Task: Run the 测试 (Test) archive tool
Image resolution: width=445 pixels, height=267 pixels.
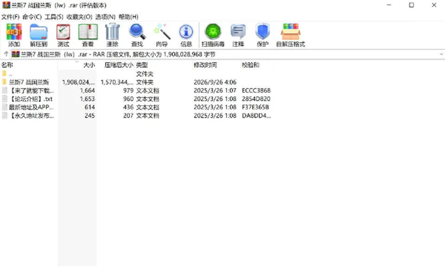Action: (63, 35)
